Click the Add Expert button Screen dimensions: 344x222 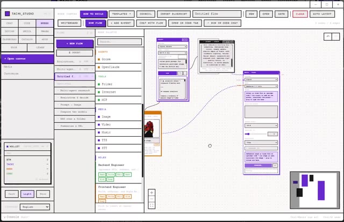tap(121, 23)
